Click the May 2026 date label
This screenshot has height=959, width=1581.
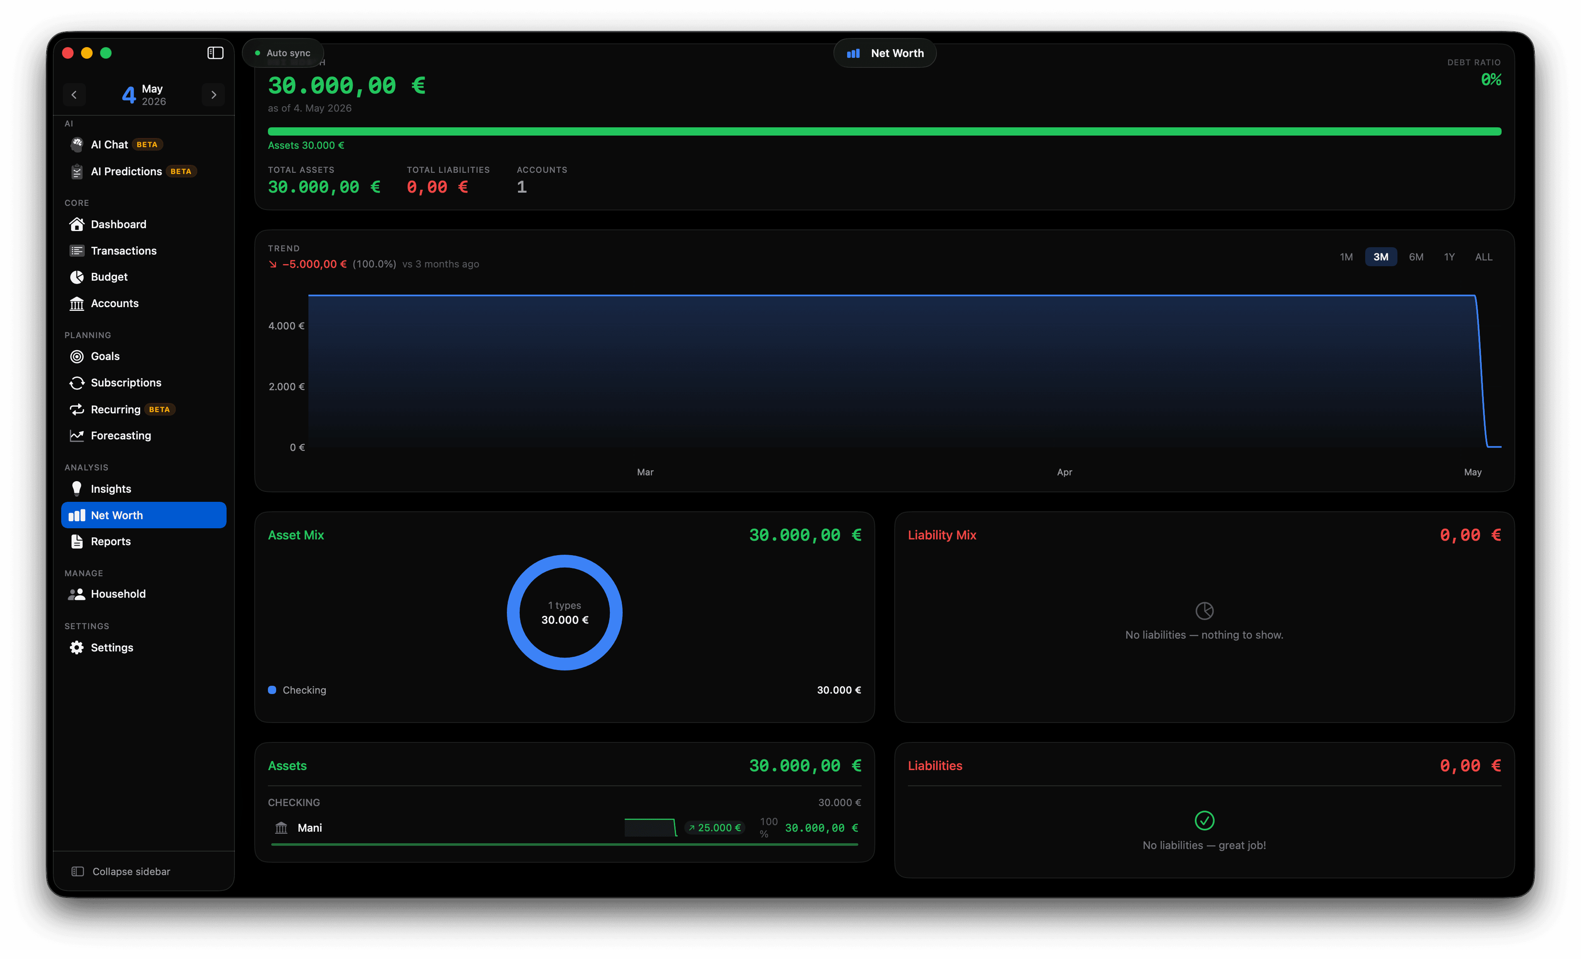click(x=144, y=95)
